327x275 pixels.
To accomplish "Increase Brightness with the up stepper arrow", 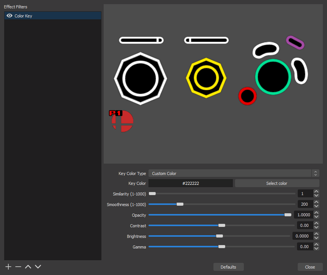I will (x=316, y=234).
